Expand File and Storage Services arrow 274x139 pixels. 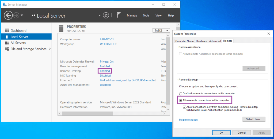click(50, 49)
